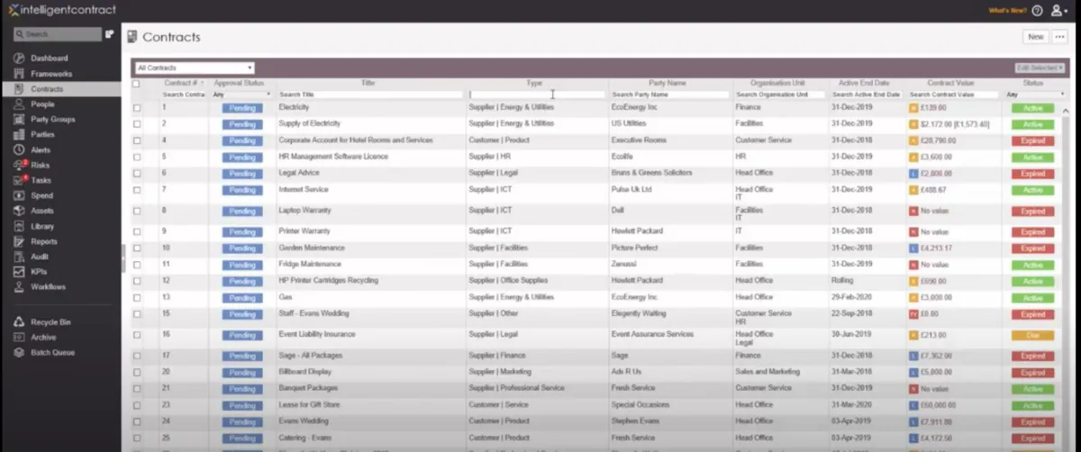Tick checkbox for contract 9 Printer Warranty
This screenshot has width=1081, height=452.
point(137,232)
